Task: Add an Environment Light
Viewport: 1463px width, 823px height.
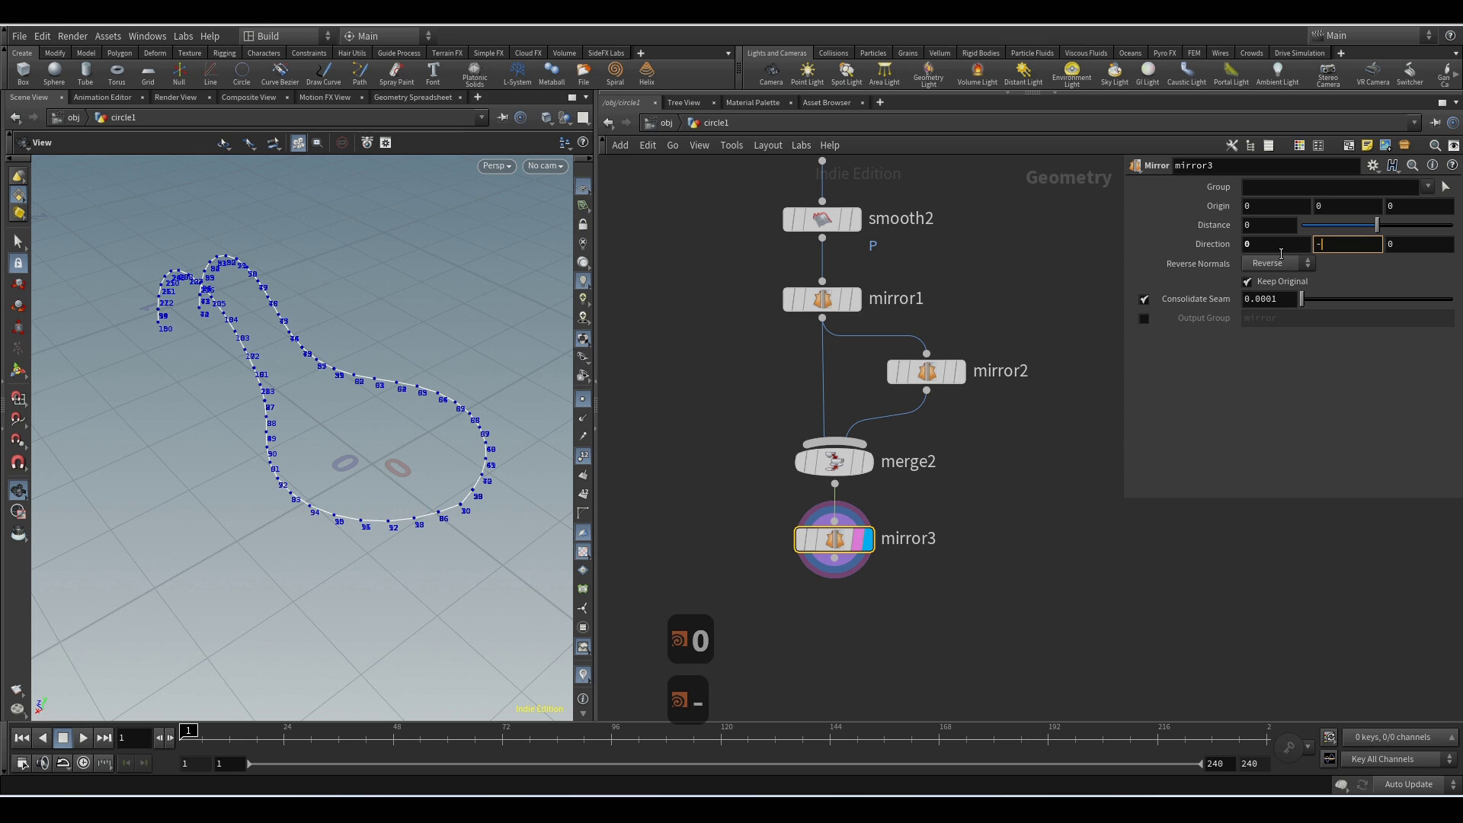Action: point(1071,74)
